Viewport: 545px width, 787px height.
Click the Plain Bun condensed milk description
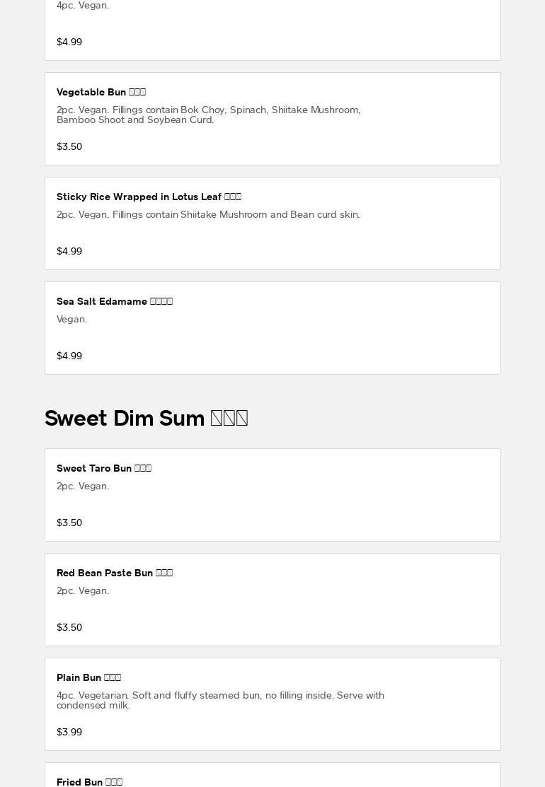pos(220,700)
